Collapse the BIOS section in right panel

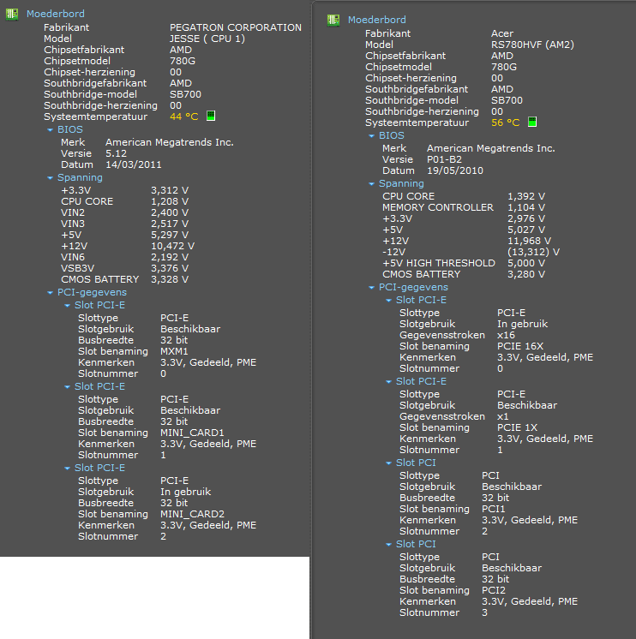(371, 135)
